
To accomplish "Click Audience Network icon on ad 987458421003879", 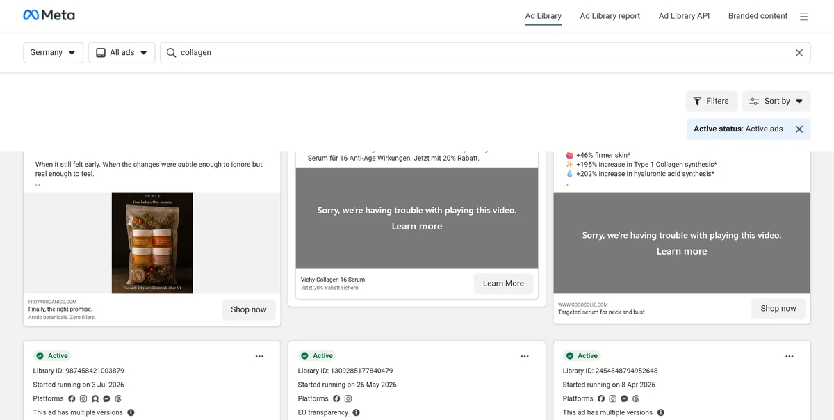I will point(95,398).
